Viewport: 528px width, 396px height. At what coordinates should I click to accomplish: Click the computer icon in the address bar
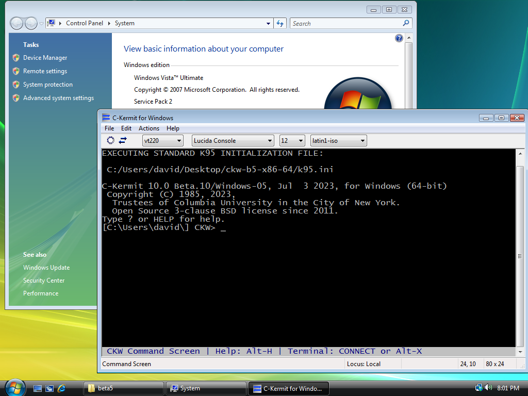click(51, 23)
